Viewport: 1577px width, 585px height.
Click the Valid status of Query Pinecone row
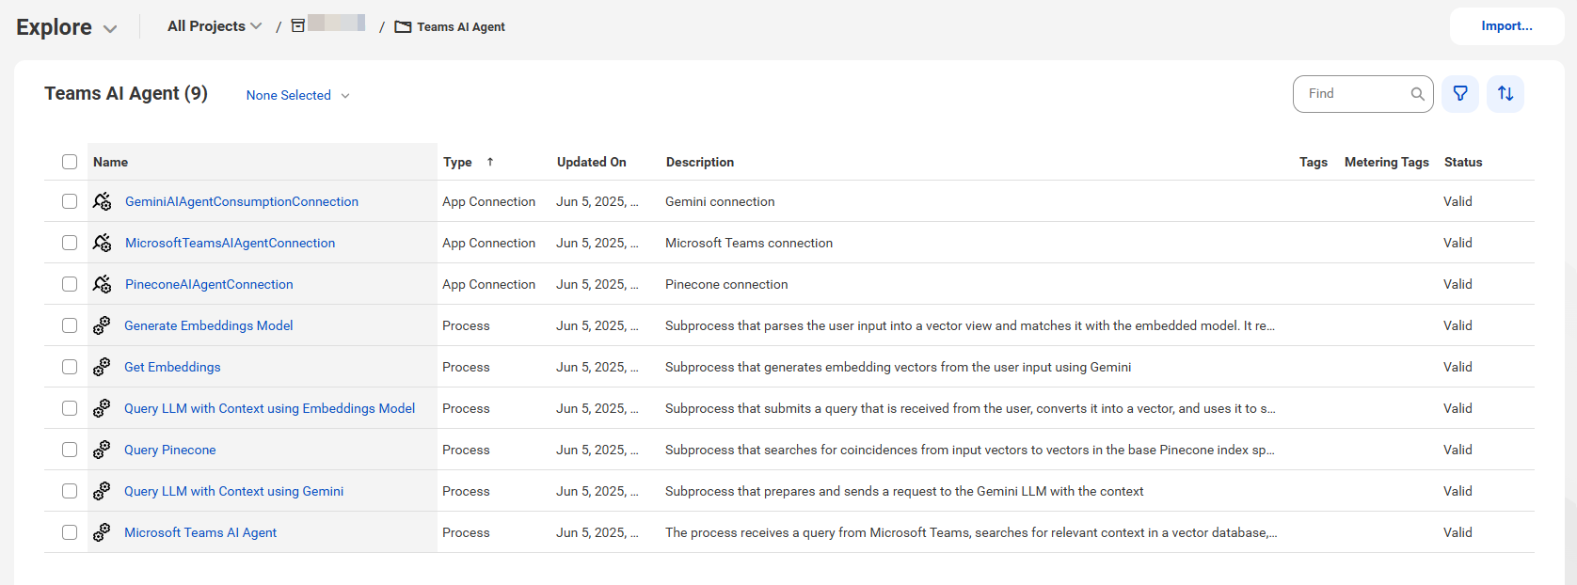pos(1458,450)
